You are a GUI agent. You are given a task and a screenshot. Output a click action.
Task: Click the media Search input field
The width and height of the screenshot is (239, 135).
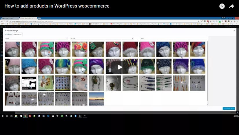click(174, 38)
